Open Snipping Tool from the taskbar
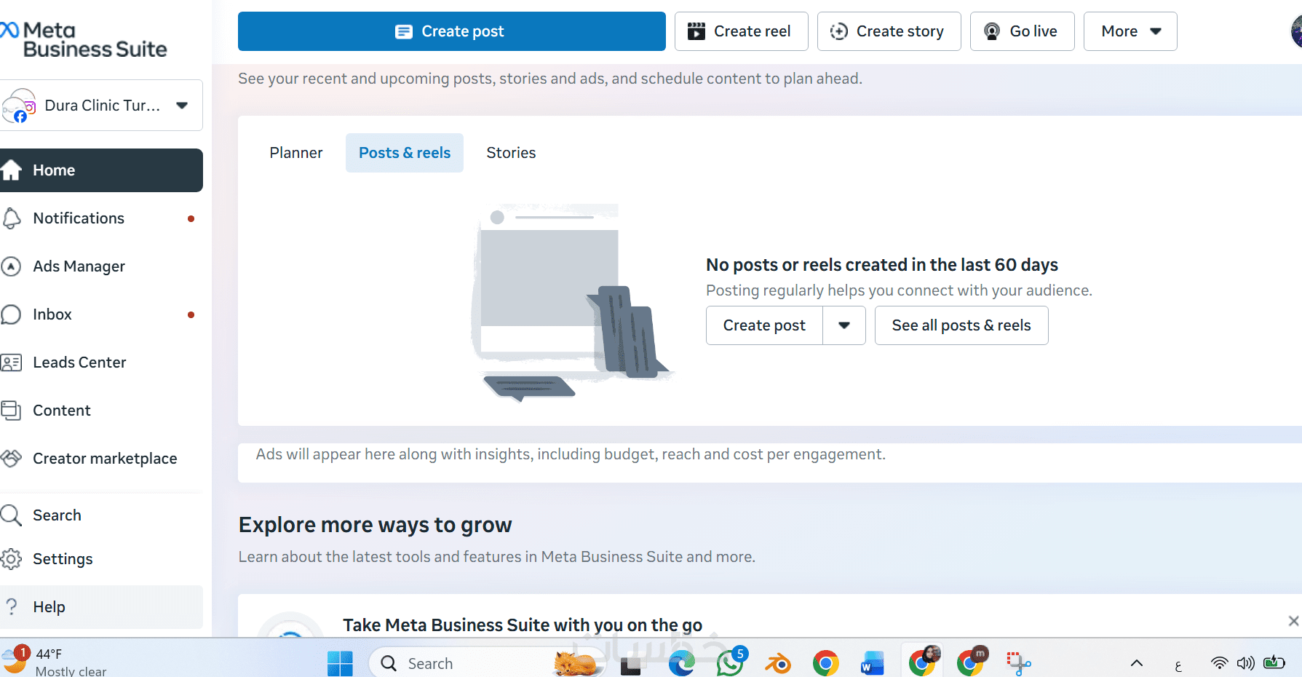 pyautogui.click(x=1018, y=663)
